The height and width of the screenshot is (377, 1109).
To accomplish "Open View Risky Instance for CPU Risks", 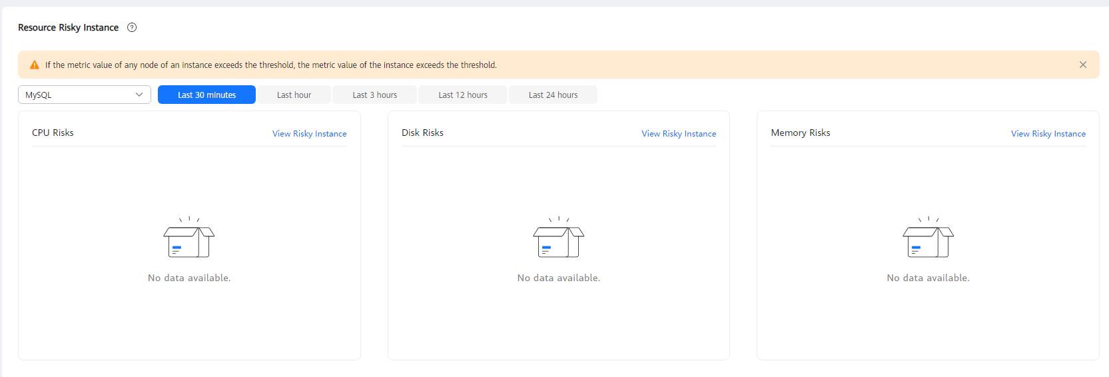I will 309,134.
